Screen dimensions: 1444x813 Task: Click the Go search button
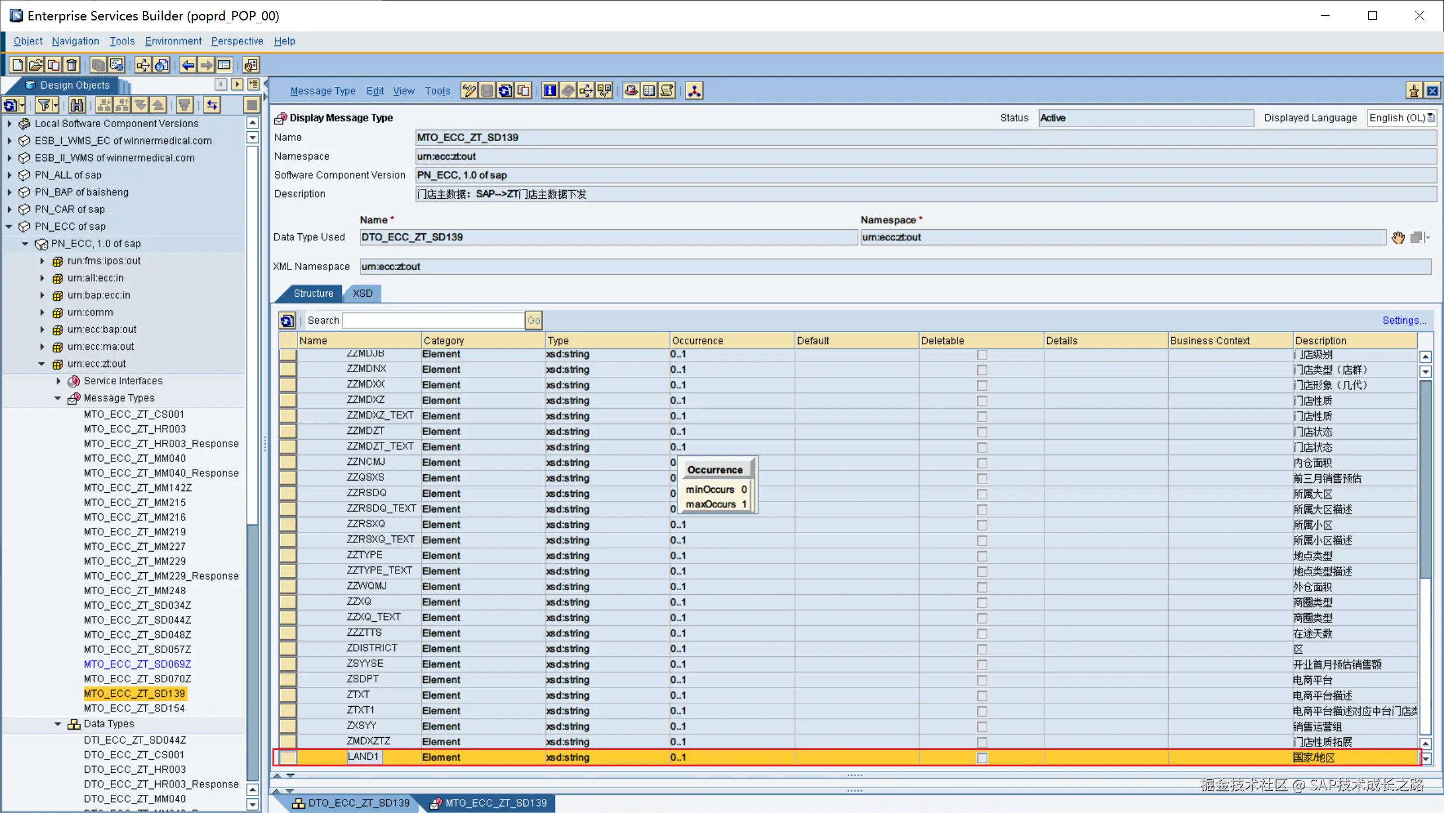pos(533,320)
